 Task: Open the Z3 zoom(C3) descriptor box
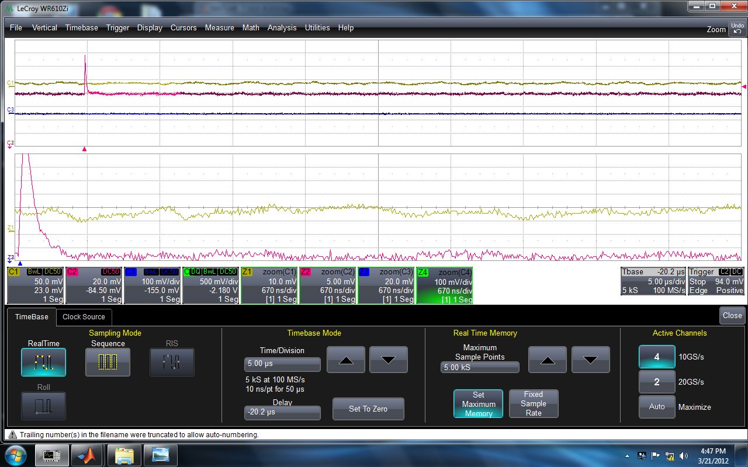point(386,285)
